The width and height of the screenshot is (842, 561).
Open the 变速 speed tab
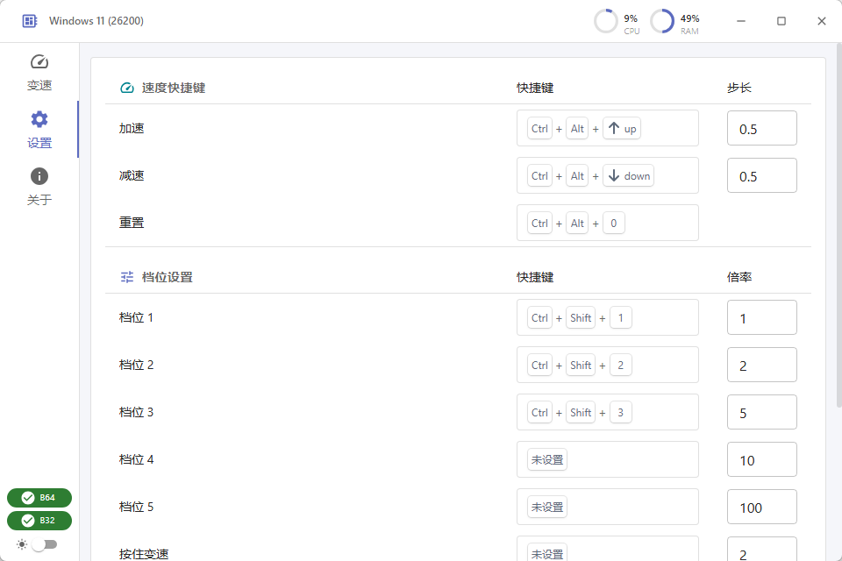pos(39,73)
